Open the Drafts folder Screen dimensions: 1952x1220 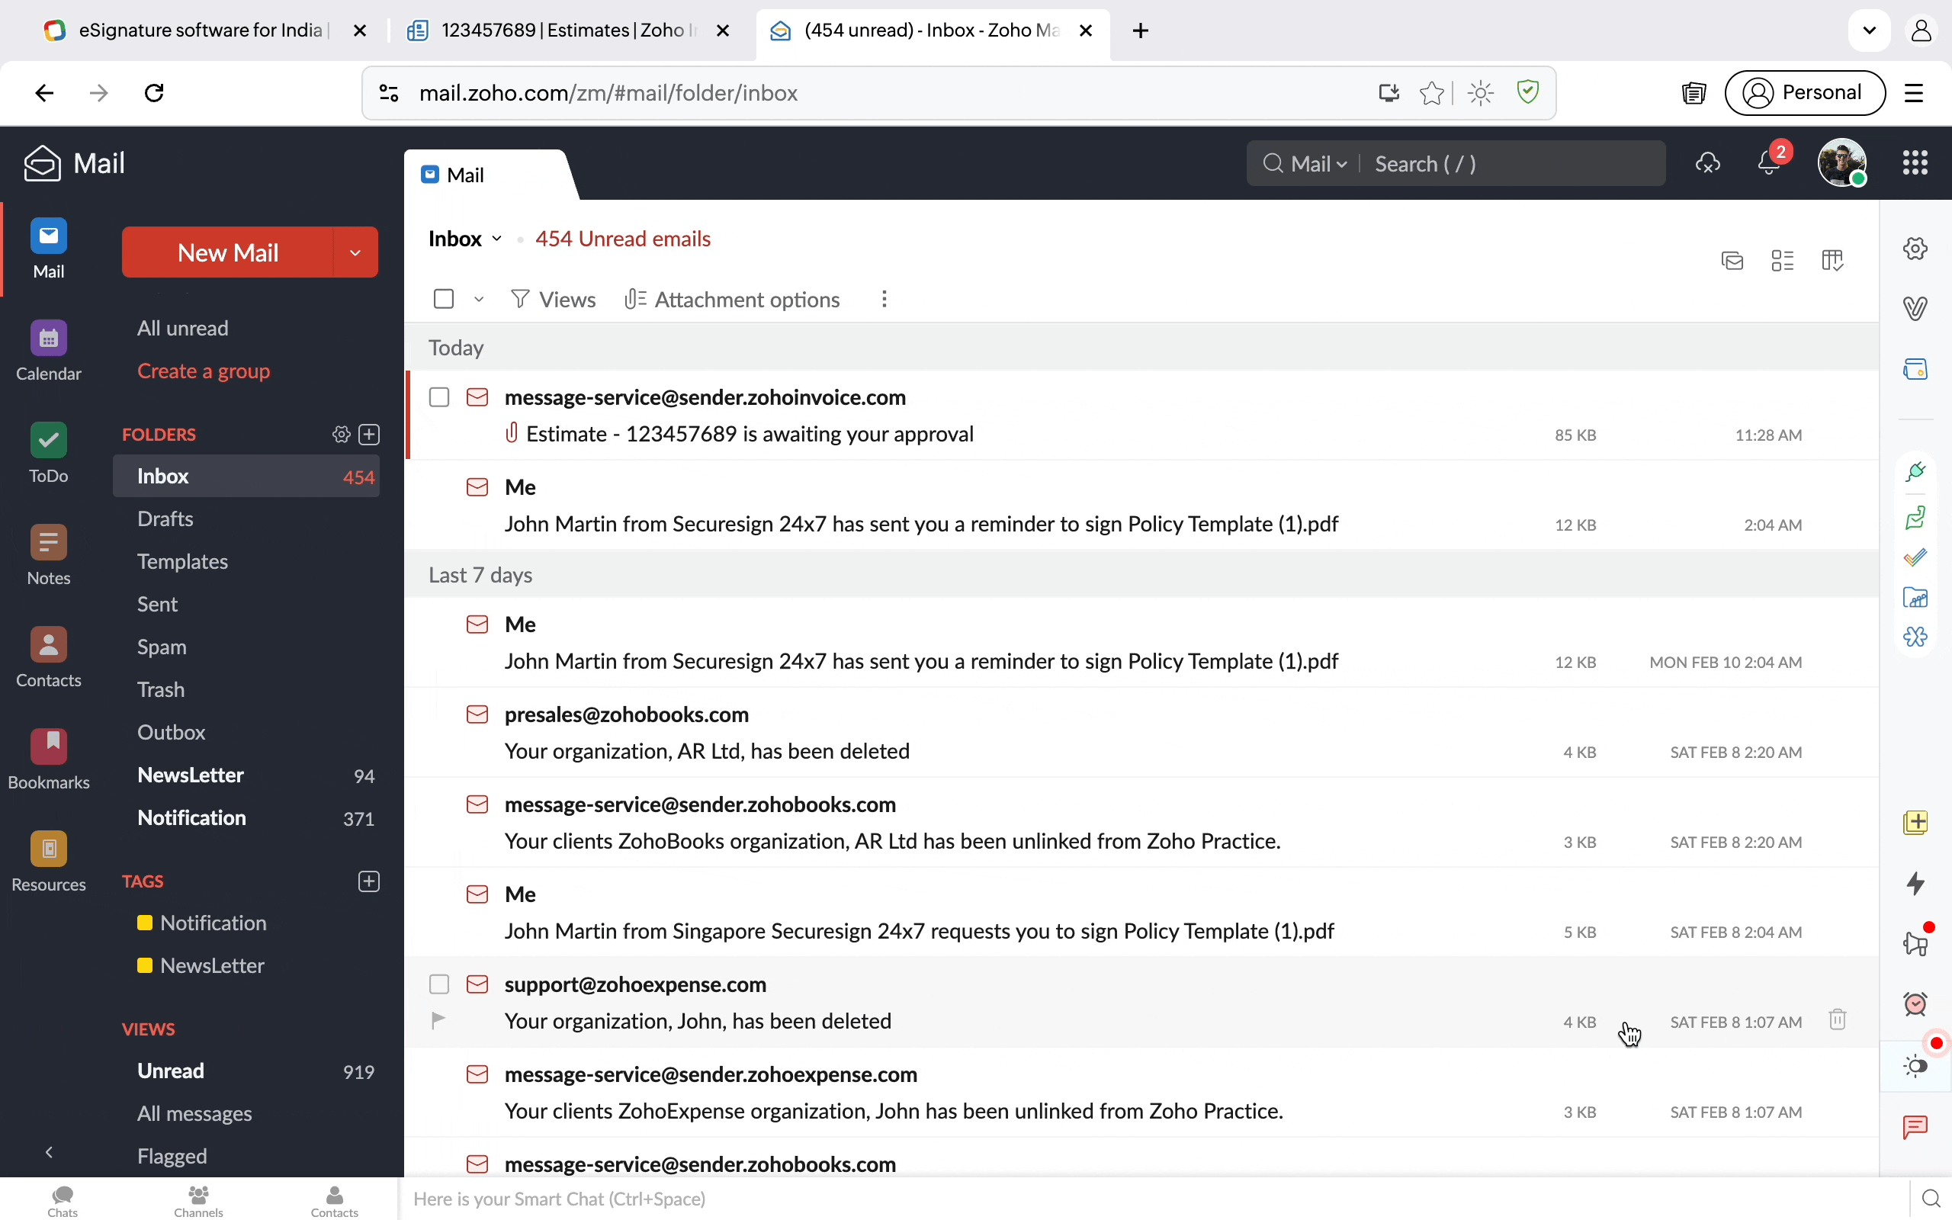pos(165,518)
